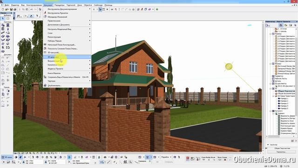This screenshot has width=298, height=168.
Task: Select the Zone tool
Action: 8,48
